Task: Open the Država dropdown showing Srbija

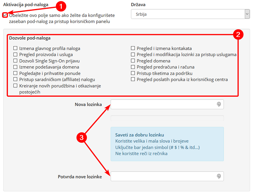Action: tap(190, 14)
